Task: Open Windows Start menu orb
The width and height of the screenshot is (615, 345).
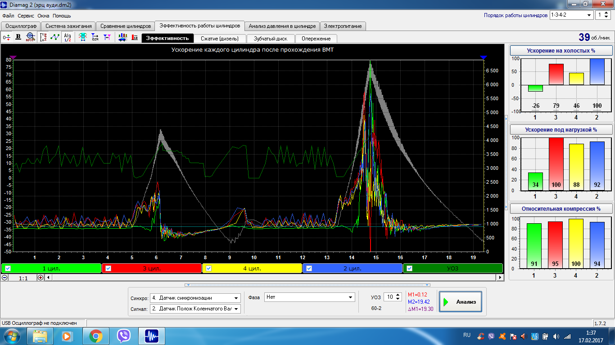Action: coord(11,336)
